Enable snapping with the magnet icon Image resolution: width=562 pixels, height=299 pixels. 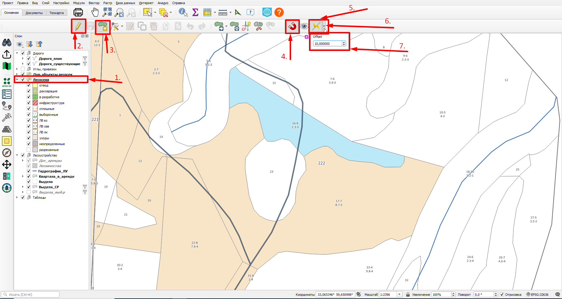(292, 26)
